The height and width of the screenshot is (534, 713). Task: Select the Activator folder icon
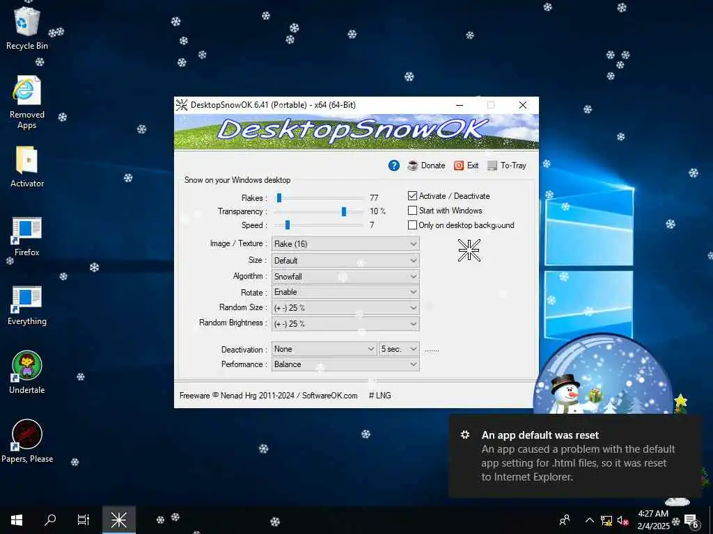27,167
